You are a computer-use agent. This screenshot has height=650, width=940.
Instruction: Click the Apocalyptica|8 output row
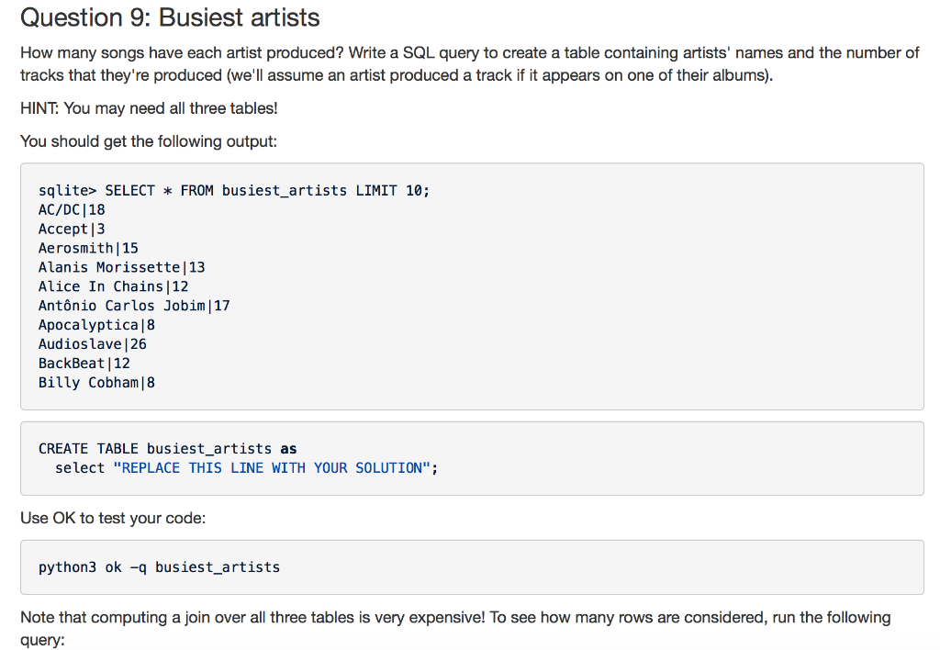click(96, 325)
